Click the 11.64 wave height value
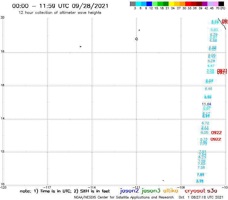The height and width of the screenshot is (200, 228). pyautogui.click(x=206, y=104)
